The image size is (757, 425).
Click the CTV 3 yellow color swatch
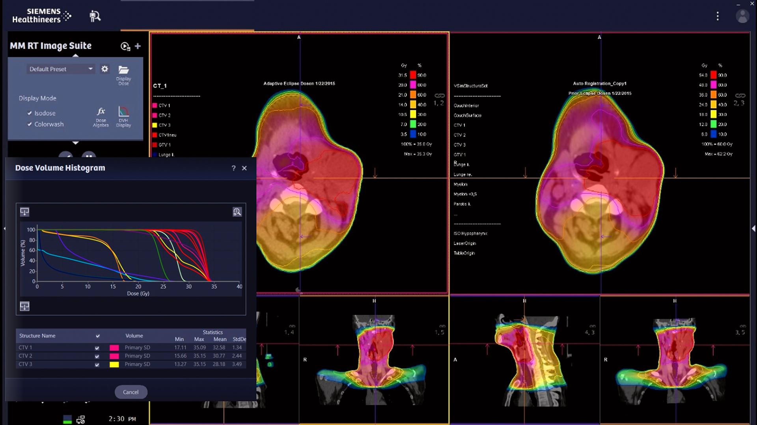(114, 364)
